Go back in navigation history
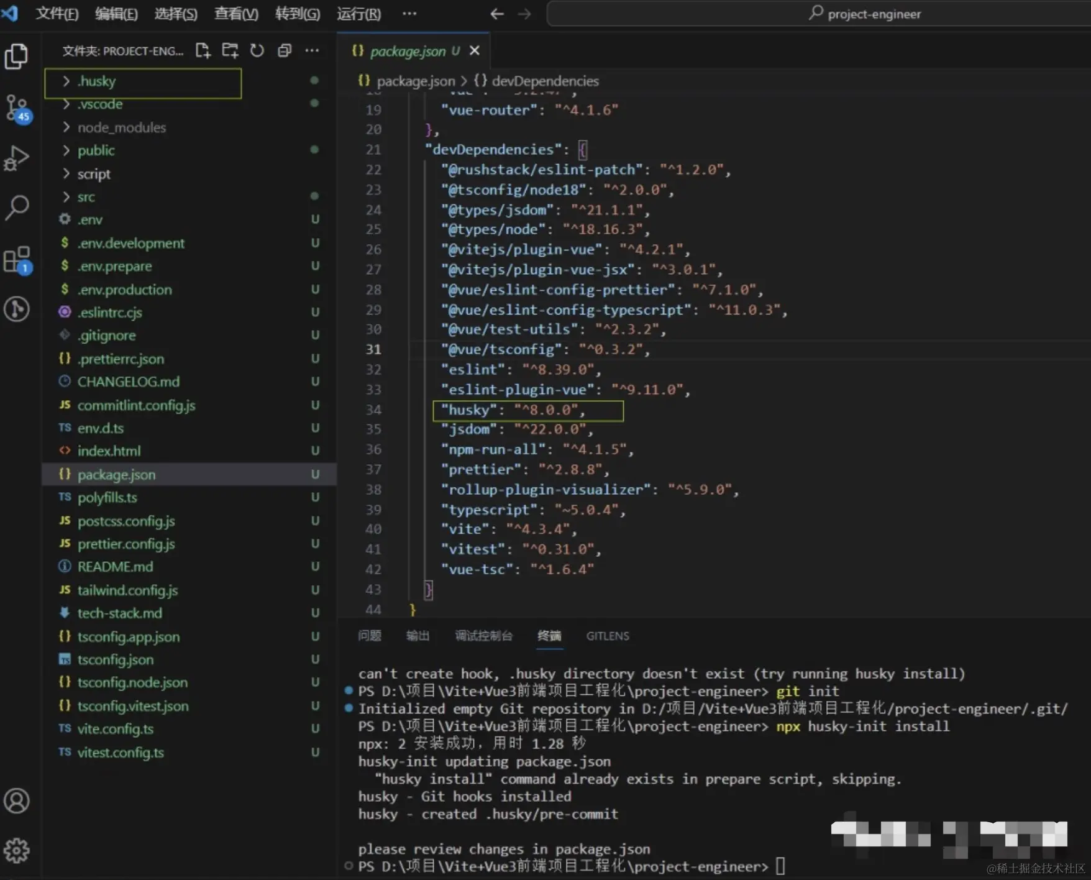Image resolution: width=1091 pixels, height=880 pixels. 496,14
